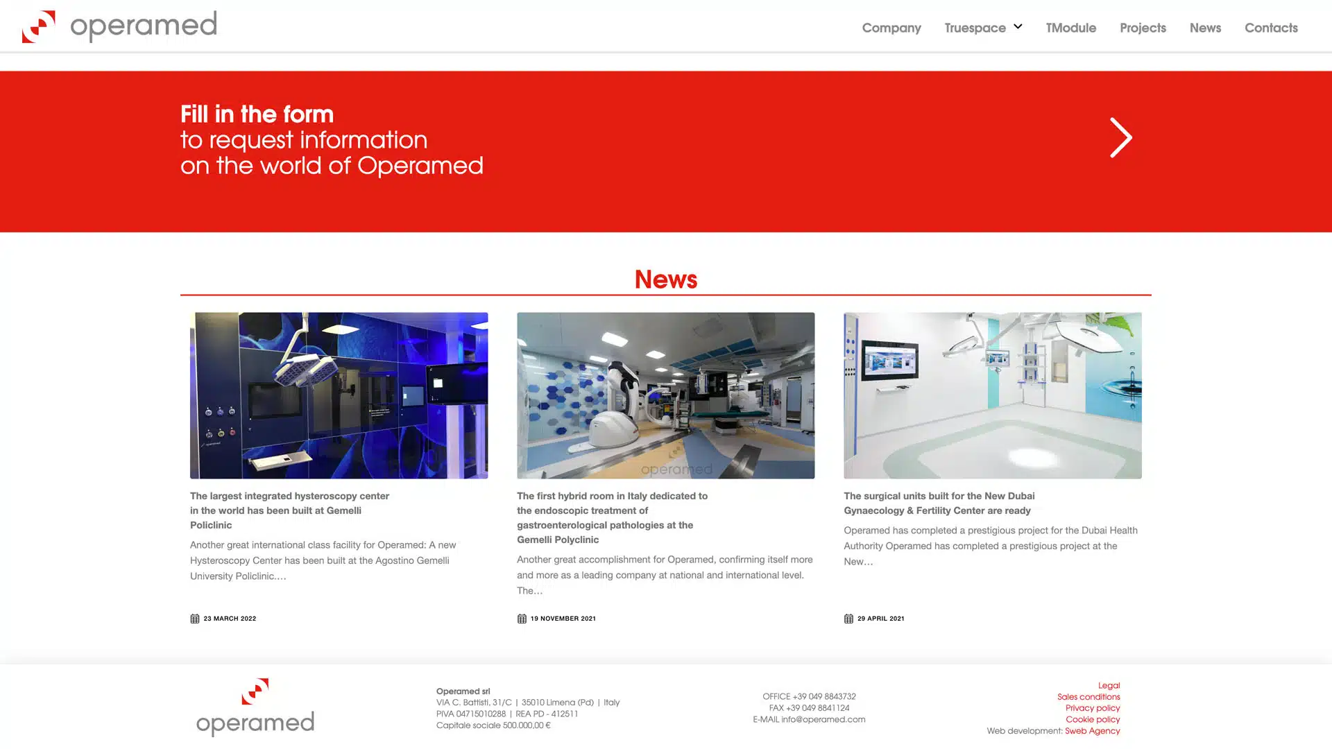Click the '19 NOVEMBER 2021' date
Screen dimensions: 1332x749
pyautogui.click(x=563, y=619)
